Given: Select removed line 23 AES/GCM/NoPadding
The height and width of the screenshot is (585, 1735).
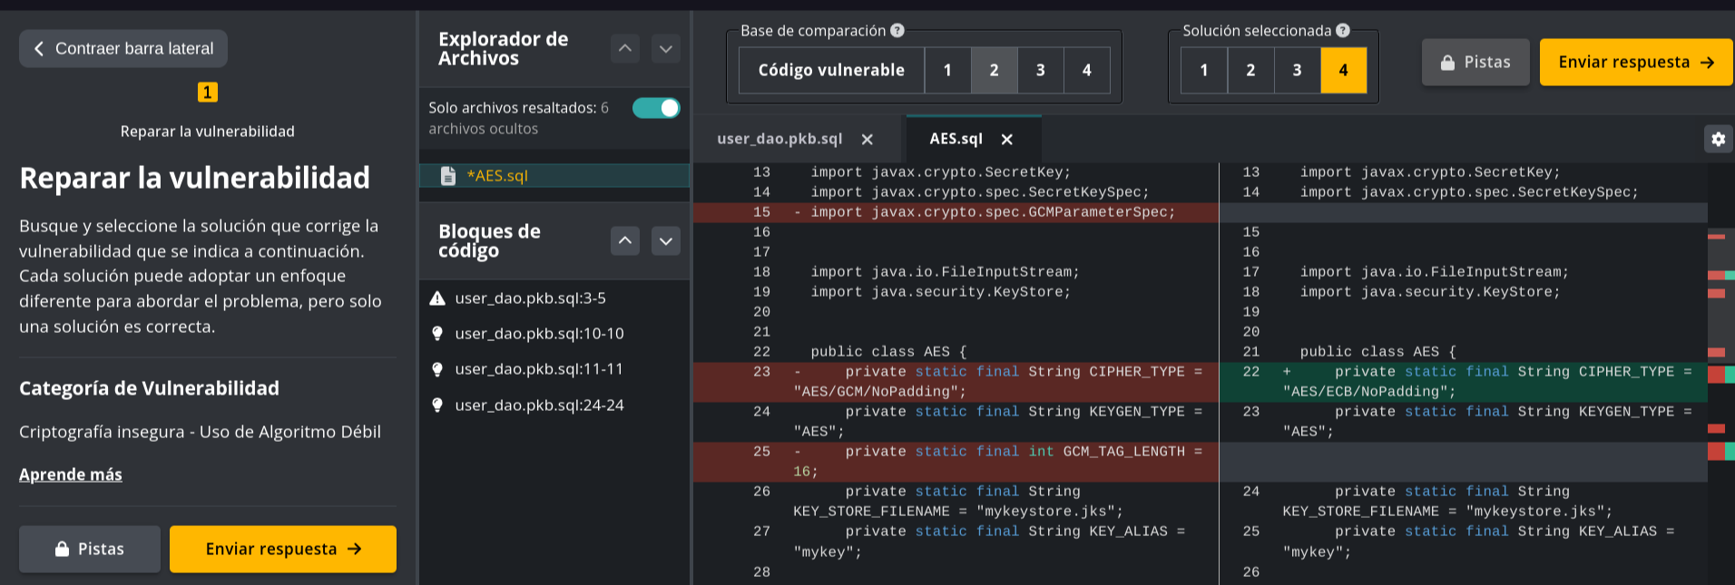Looking at the screenshot, I should pos(956,382).
